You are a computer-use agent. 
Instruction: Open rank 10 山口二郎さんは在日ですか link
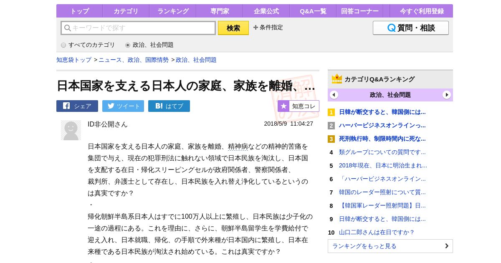377,232
